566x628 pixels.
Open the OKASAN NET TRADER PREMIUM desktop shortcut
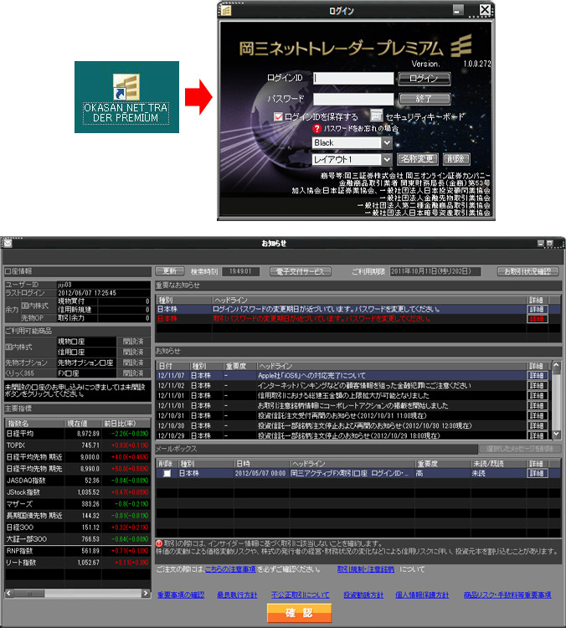126,97
